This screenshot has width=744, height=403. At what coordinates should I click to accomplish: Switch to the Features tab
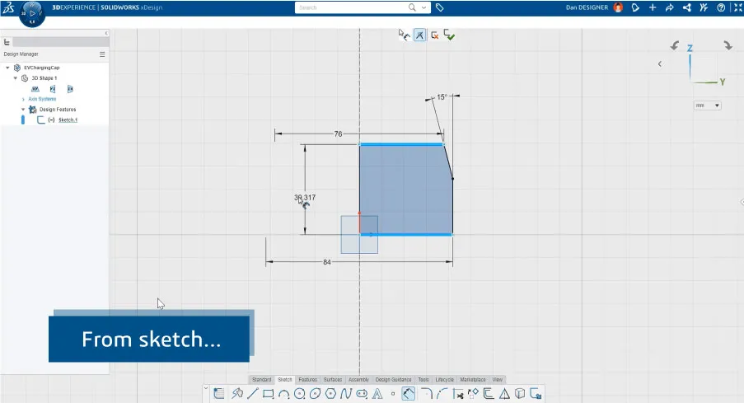(307, 379)
